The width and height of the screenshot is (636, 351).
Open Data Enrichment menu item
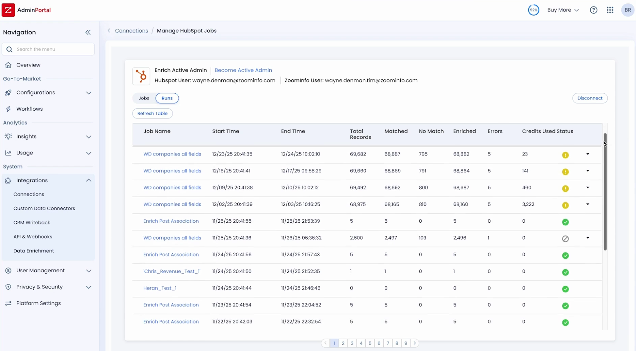coord(34,251)
